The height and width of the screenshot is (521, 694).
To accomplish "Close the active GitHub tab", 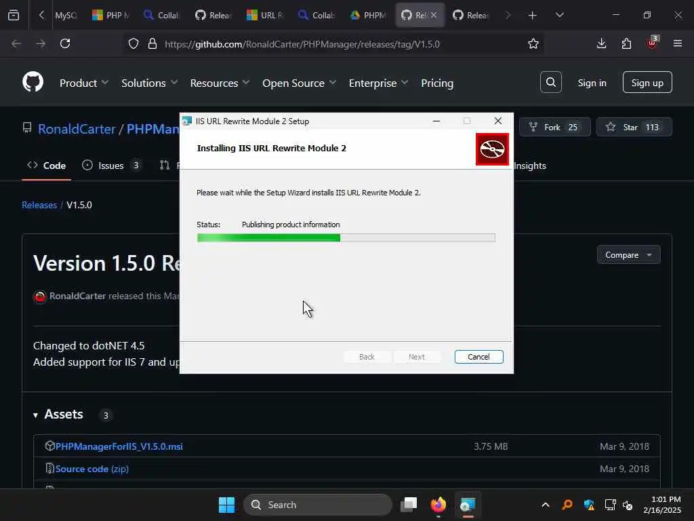I will coord(434,15).
